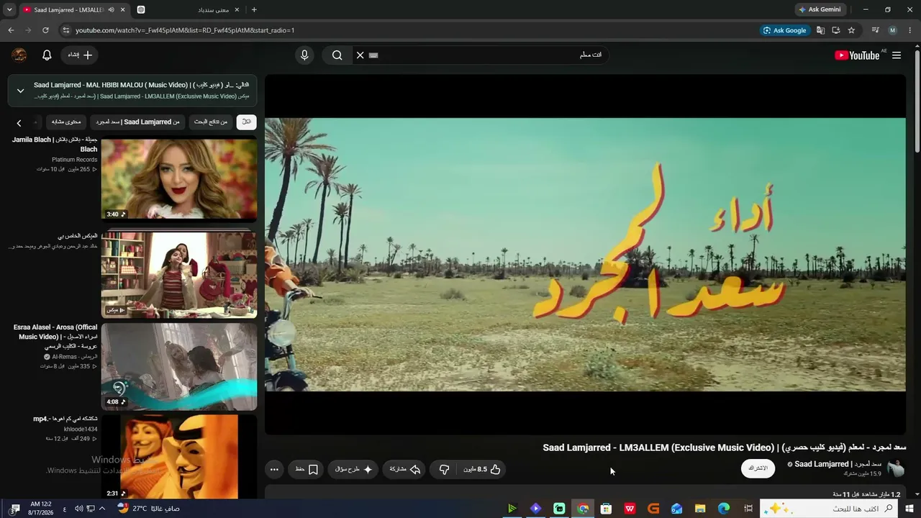This screenshot has width=921, height=518.
Task: Open the Chrome profile M avatar
Action: tap(893, 30)
